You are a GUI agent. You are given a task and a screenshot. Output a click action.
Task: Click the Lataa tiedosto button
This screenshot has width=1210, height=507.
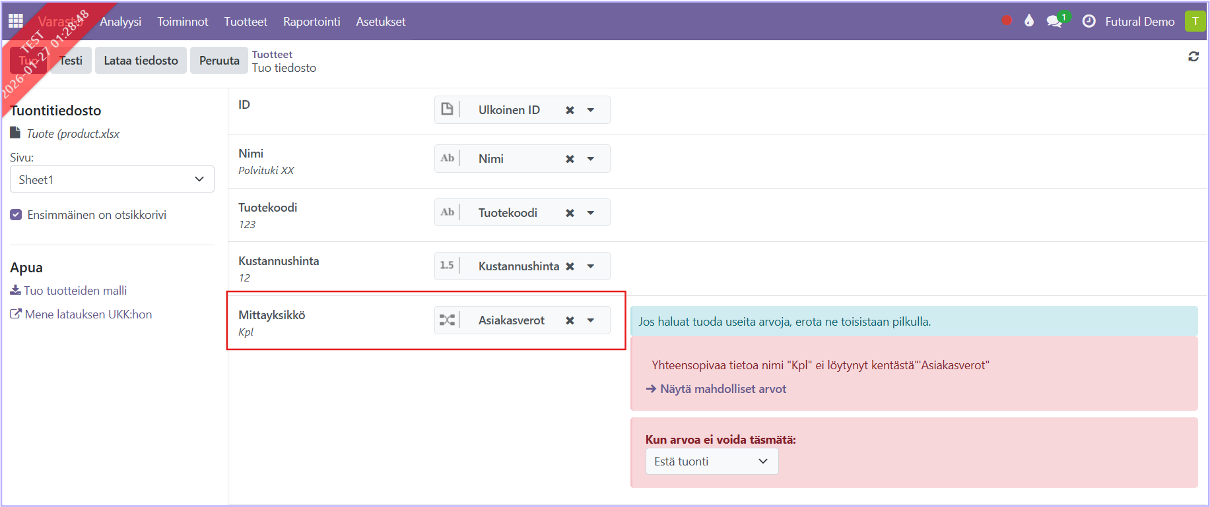click(141, 61)
